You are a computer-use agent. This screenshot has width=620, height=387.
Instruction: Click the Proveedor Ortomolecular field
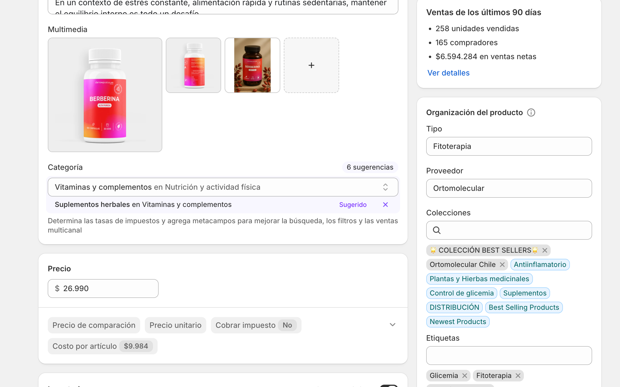tap(509, 188)
